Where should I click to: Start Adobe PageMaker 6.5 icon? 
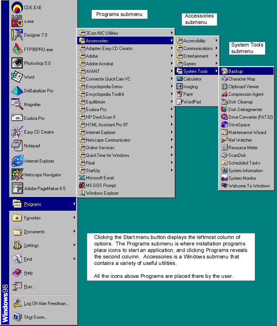tap(18, 188)
